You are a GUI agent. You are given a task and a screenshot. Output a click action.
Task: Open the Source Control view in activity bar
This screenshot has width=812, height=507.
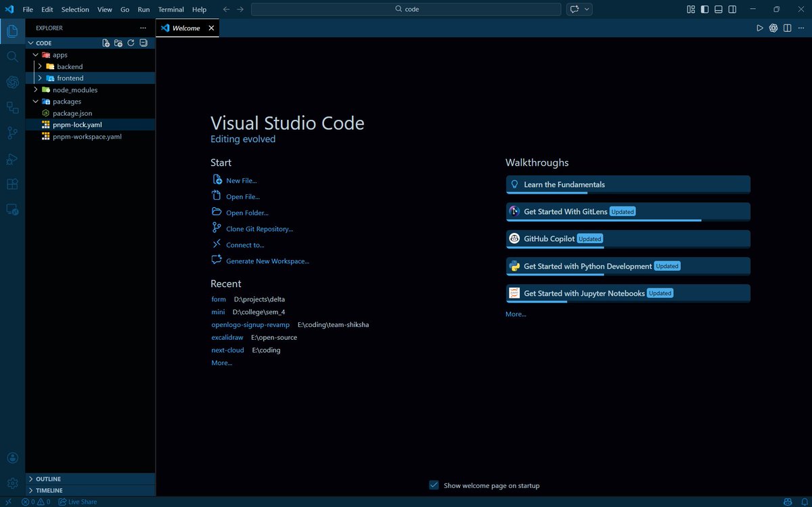(12, 133)
